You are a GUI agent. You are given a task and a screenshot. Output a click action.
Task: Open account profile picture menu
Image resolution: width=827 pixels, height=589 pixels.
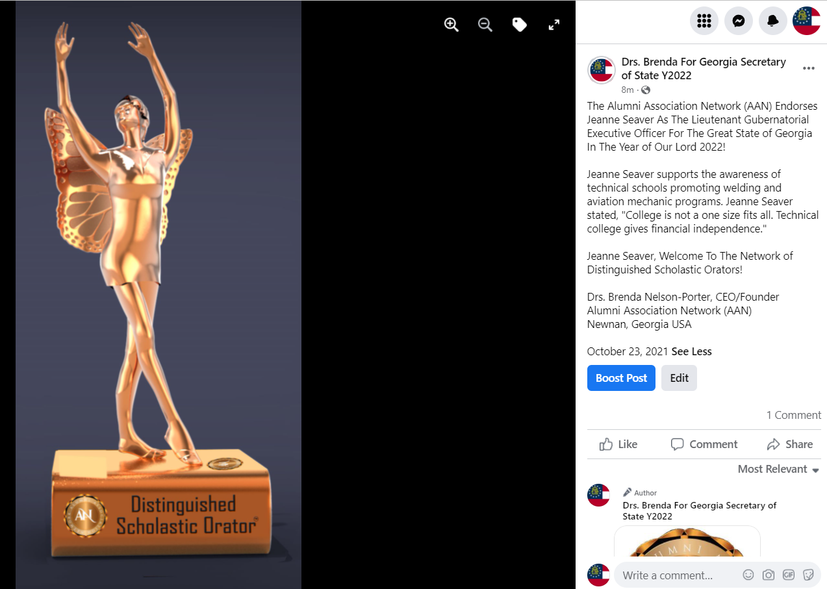[807, 21]
